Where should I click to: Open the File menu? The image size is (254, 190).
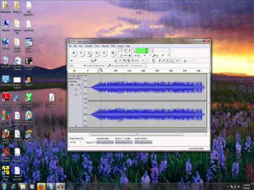click(x=70, y=46)
